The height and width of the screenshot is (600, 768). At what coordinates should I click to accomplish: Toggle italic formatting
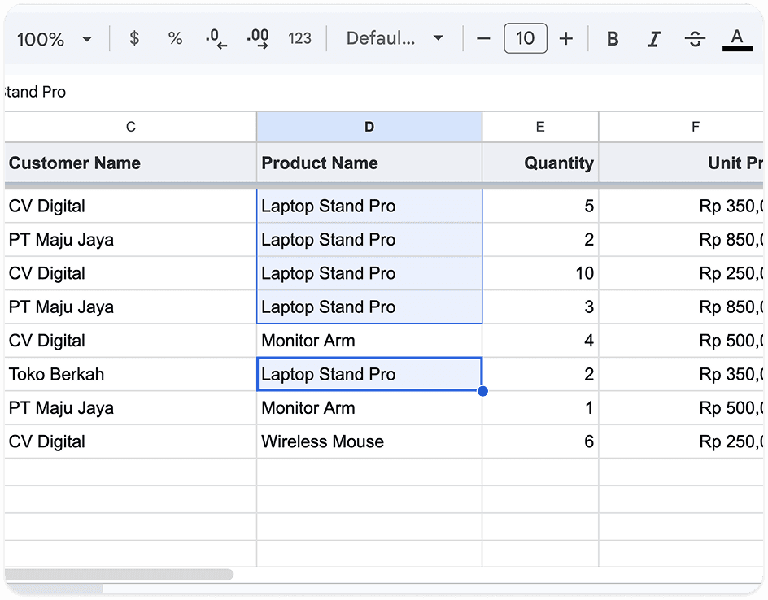(x=654, y=38)
